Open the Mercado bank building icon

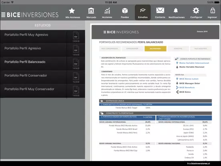coord(91,11)
